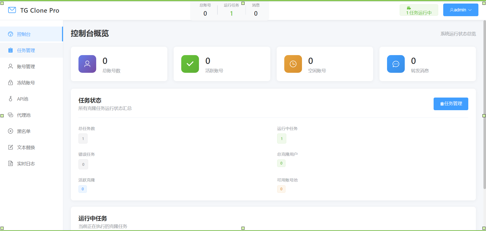Click the 可用账号池 orange value tag

coord(281,189)
